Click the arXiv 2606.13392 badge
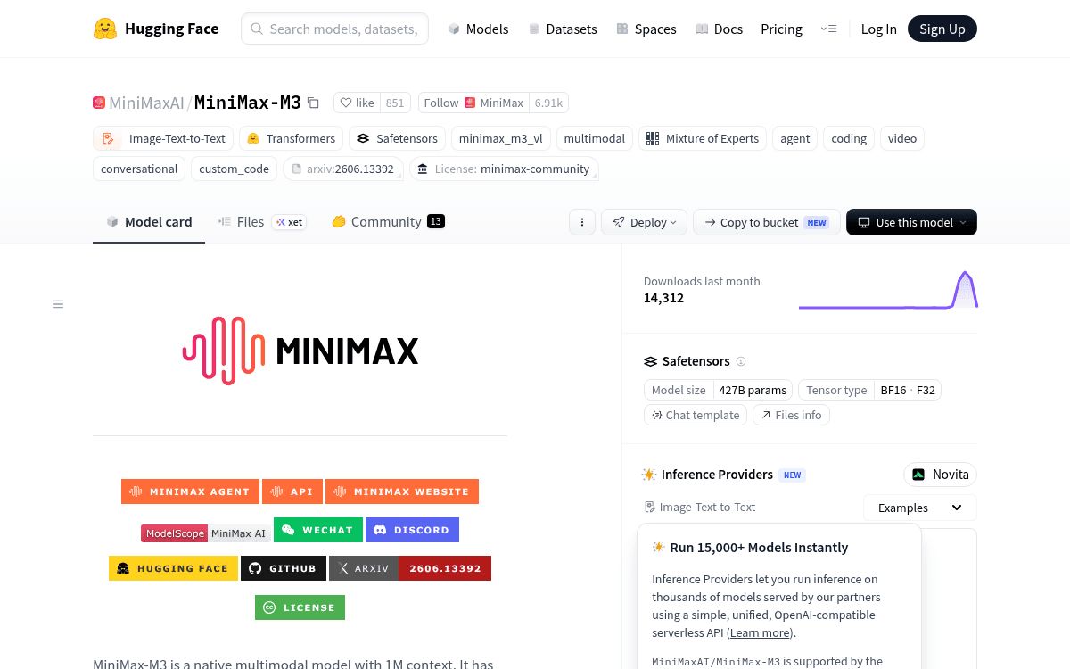1070x669 pixels. (x=410, y=568)
